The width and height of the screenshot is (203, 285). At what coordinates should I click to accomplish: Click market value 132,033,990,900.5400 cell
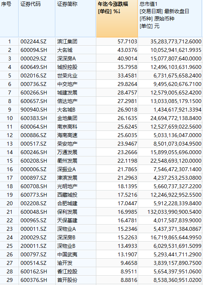[x=170, y=212]
